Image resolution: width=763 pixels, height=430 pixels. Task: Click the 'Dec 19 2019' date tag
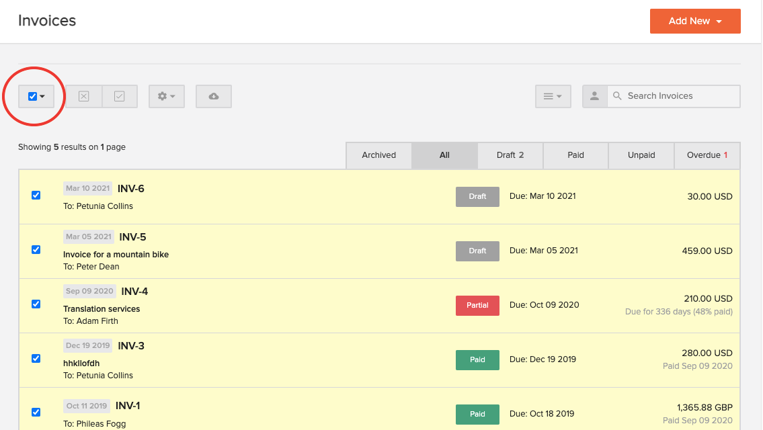point(87,345)
